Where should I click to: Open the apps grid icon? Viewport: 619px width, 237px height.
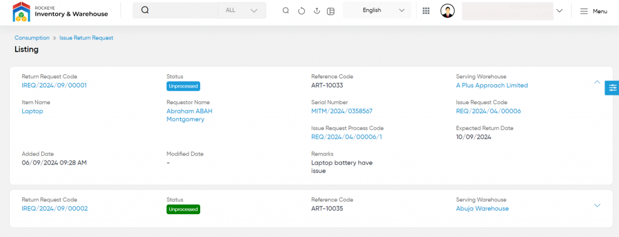click(x=426, y=11)
